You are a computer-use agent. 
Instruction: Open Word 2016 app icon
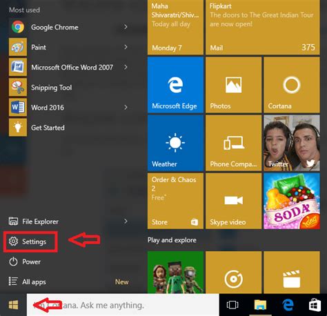[18, 108]
